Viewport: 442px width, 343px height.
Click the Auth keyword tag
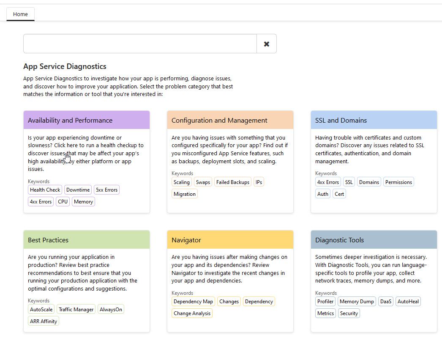click(x=322, y=194)
